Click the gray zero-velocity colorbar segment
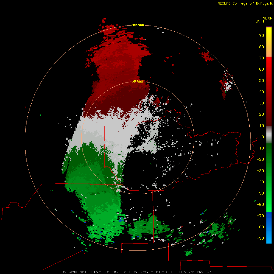 (269, 135)
